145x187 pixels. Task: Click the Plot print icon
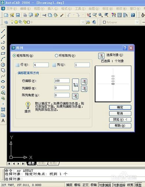[25, 15]
